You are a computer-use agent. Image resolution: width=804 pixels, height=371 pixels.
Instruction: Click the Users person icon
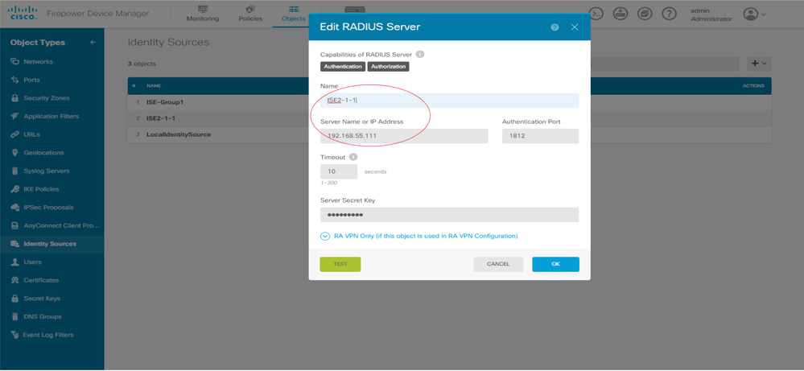point(14,262)
